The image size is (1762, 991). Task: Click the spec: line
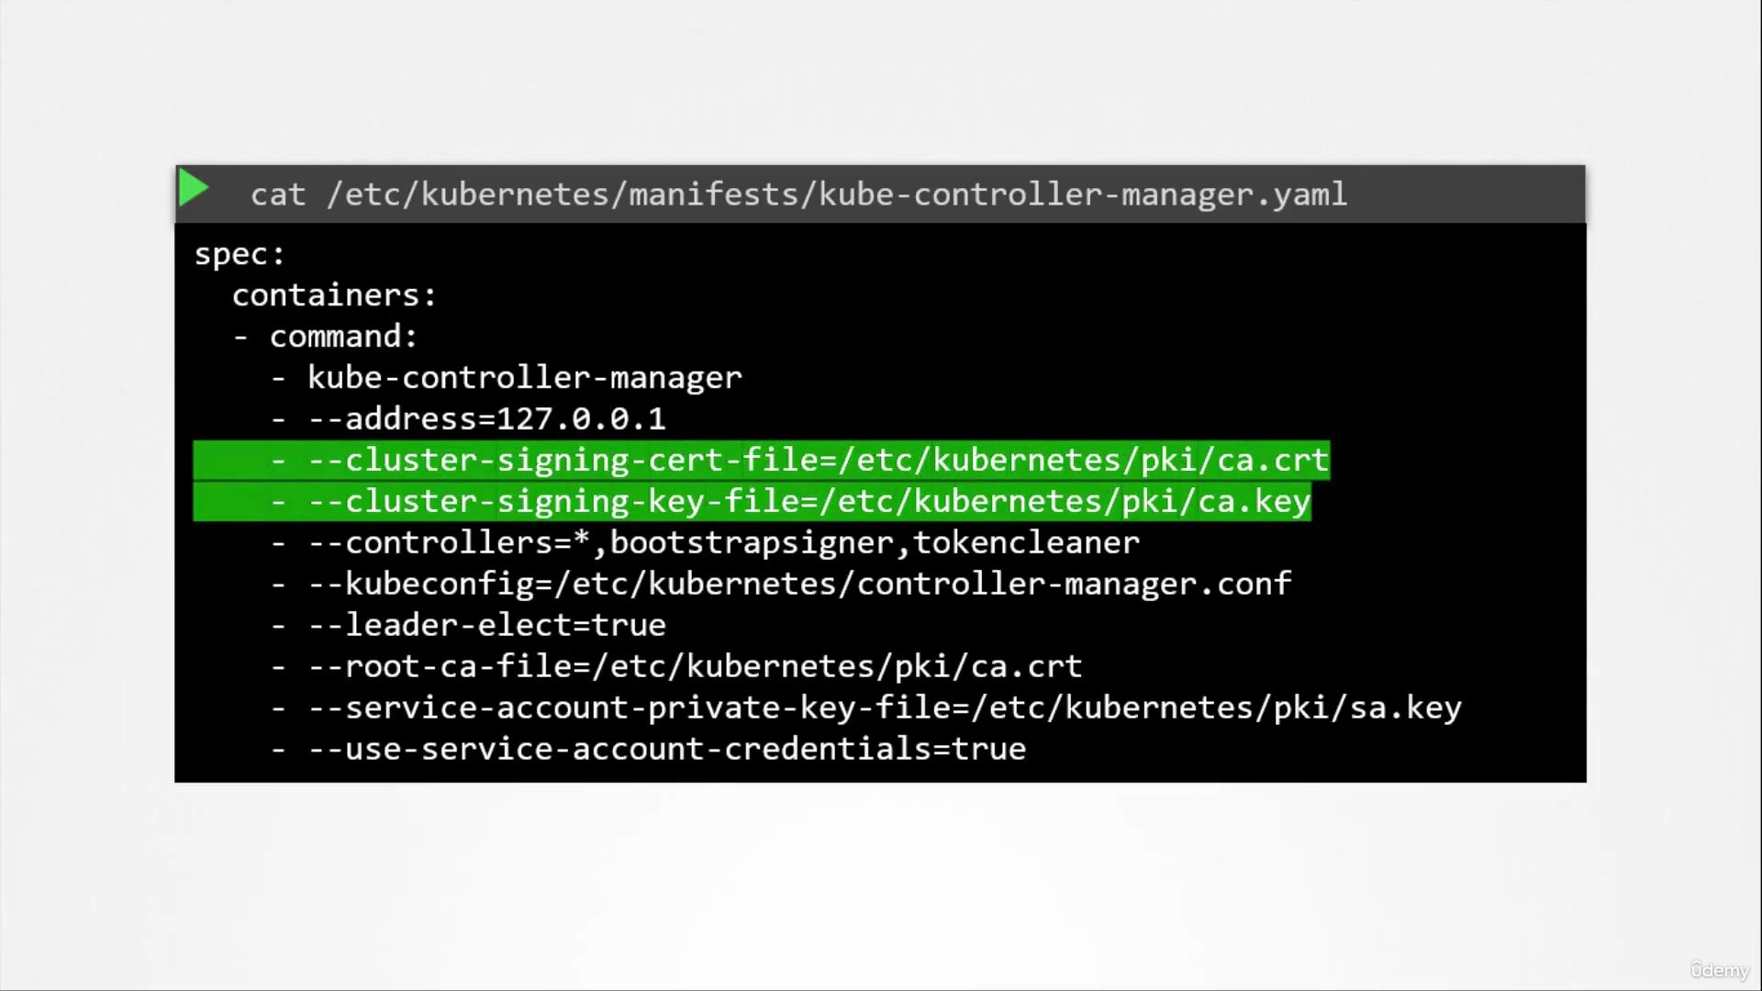pos(240,254)
